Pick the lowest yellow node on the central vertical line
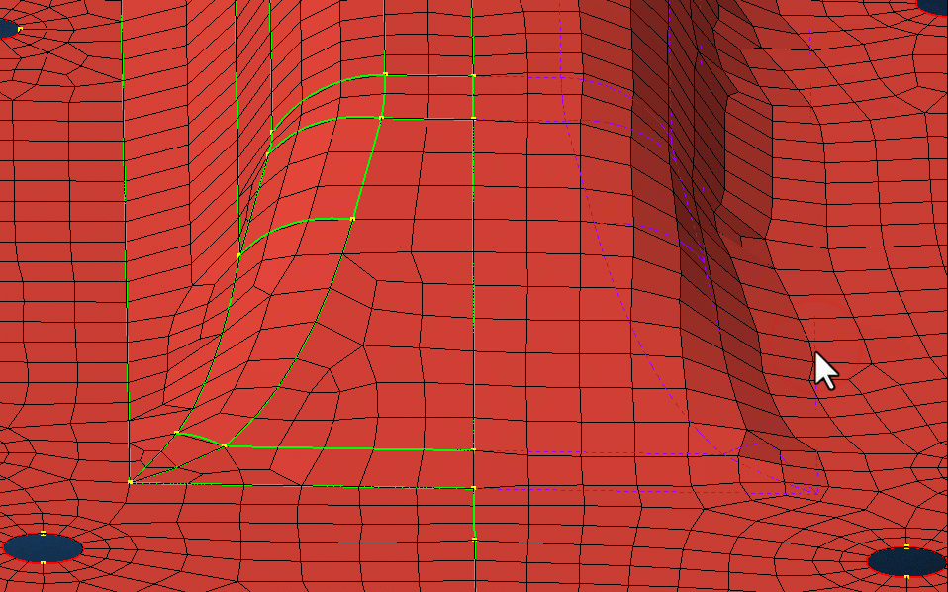 click(x=474, y=538)
